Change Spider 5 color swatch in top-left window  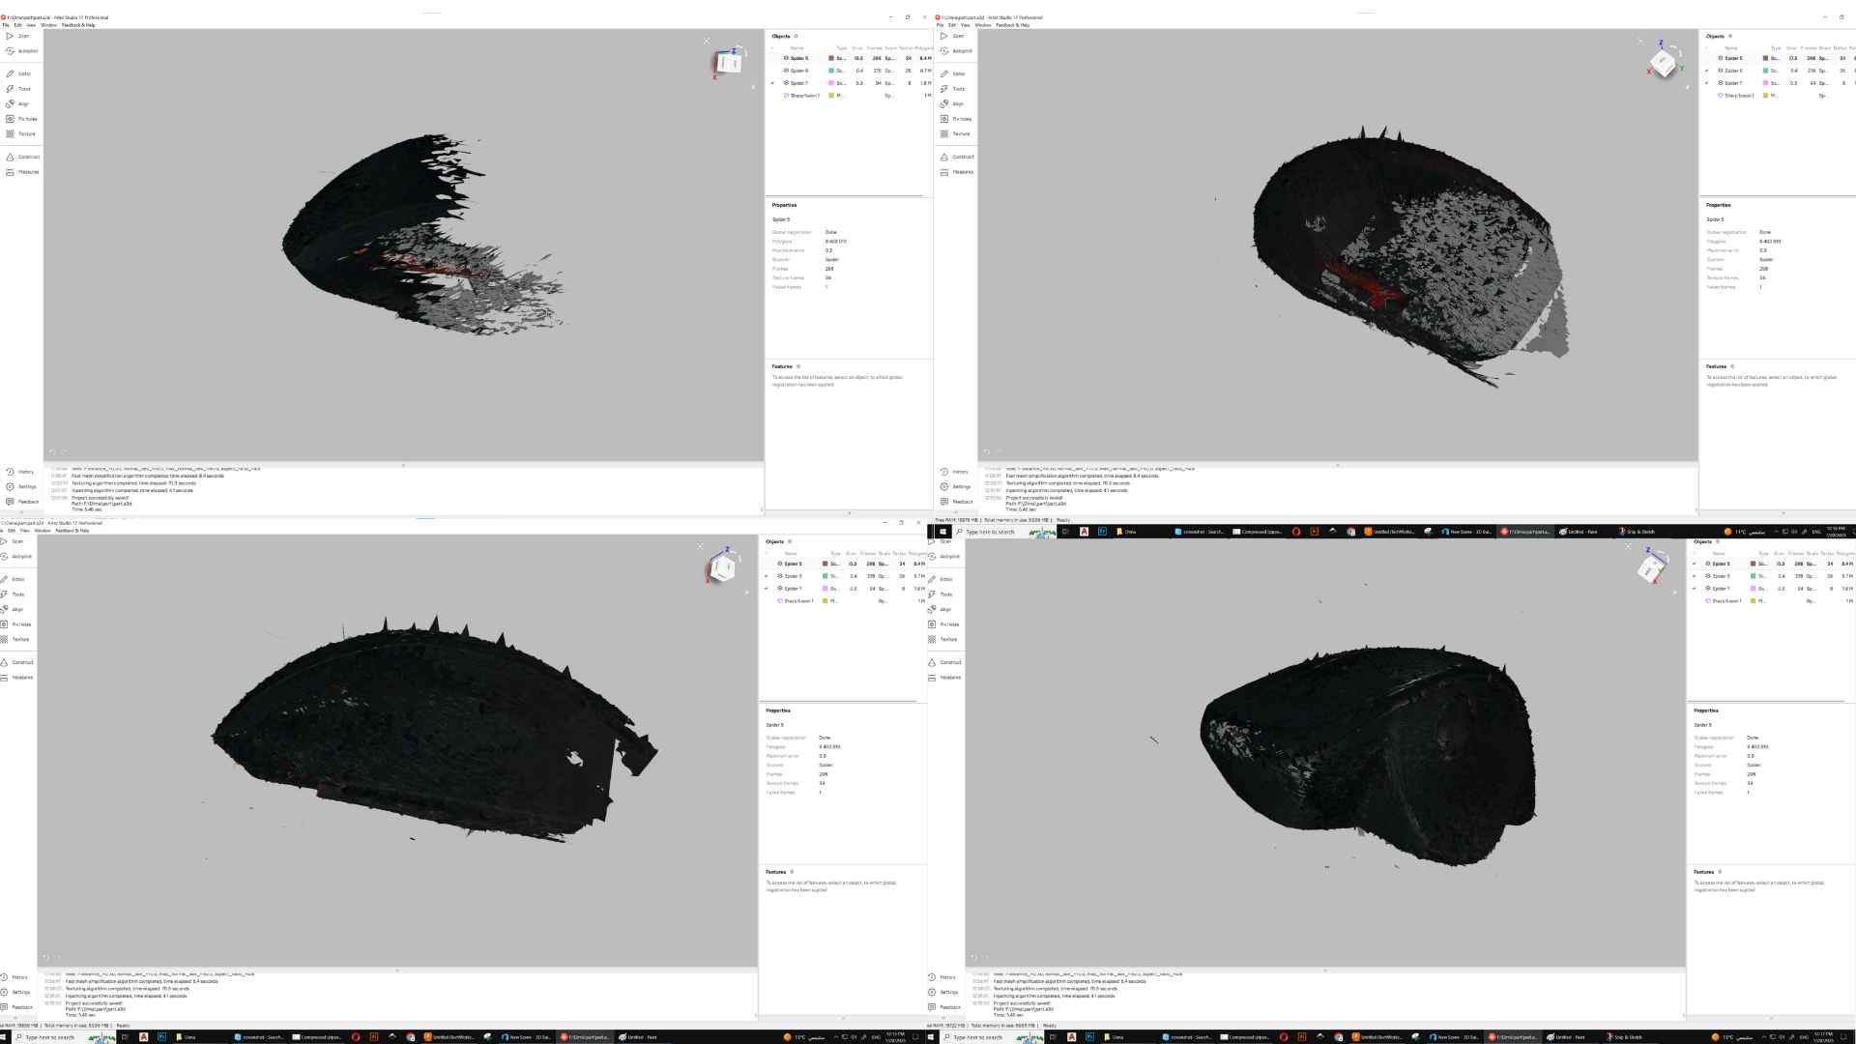click(x=831, y=58)
